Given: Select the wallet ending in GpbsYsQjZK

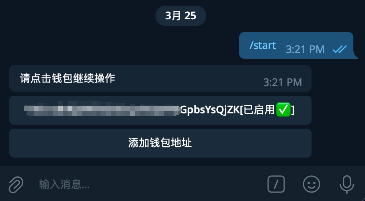Looking at the screenshot, I should tap(160, 110).
